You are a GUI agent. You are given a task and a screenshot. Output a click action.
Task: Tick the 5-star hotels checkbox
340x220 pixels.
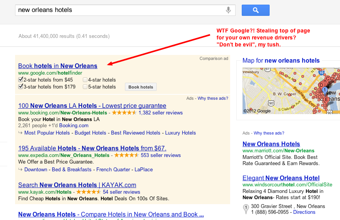tap(85, 87)
